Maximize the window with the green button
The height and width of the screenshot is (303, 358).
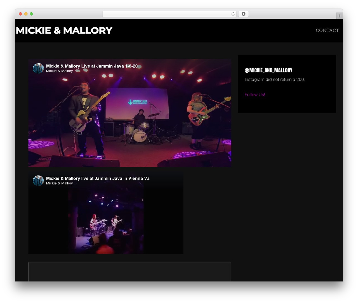pyautogui.click(x=31, y=14)
